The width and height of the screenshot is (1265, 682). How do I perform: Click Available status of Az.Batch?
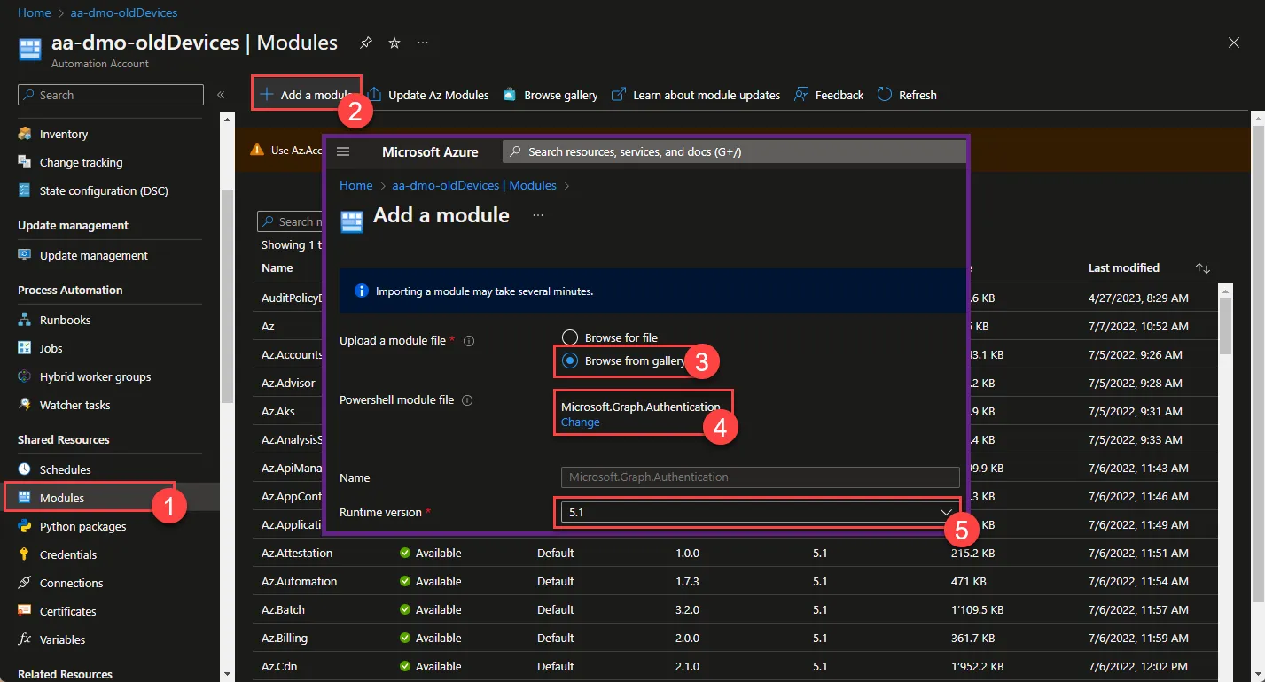pos(430,609)
